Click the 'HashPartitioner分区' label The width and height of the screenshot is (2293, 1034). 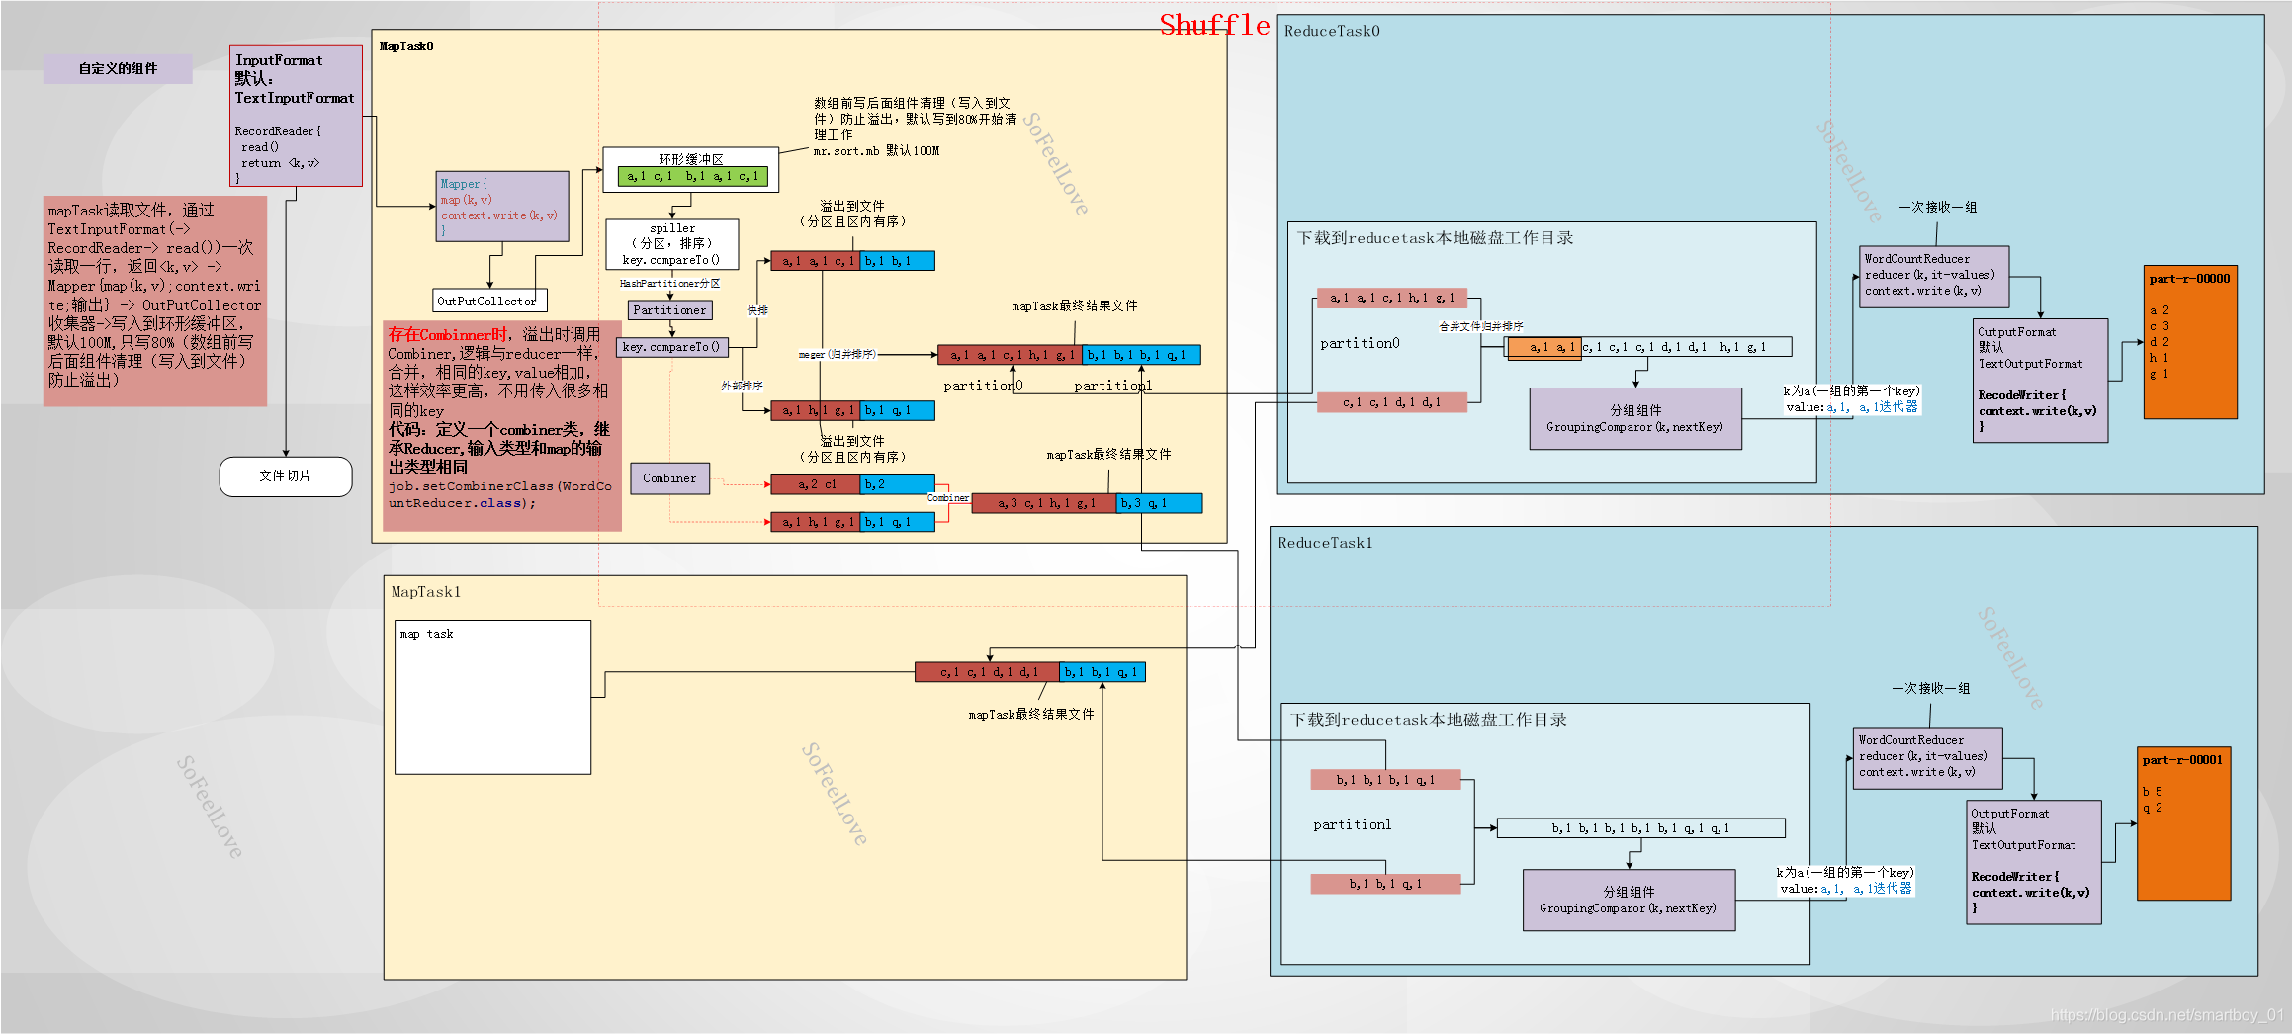[x=669, y=284]
